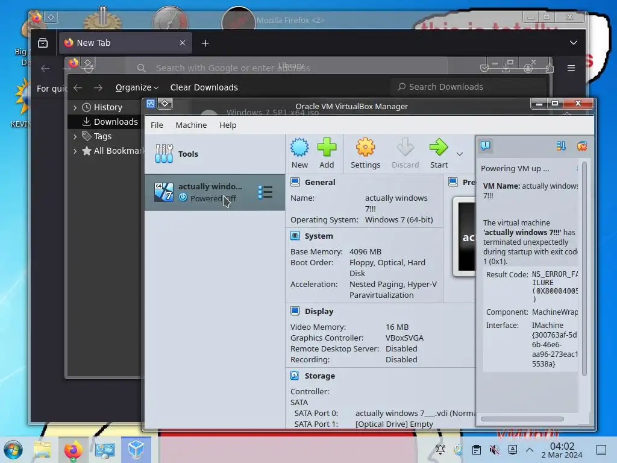Click show desktop button in taskbar
This screenshot has width=617, height=463.
(x=601, y=450)
